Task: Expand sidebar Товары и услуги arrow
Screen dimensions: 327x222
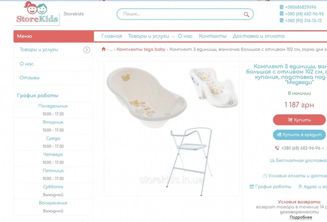Action: tap(87, 50)
